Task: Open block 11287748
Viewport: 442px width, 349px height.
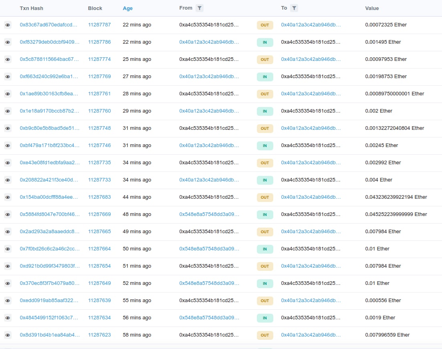Action: [x=99, y=128]
